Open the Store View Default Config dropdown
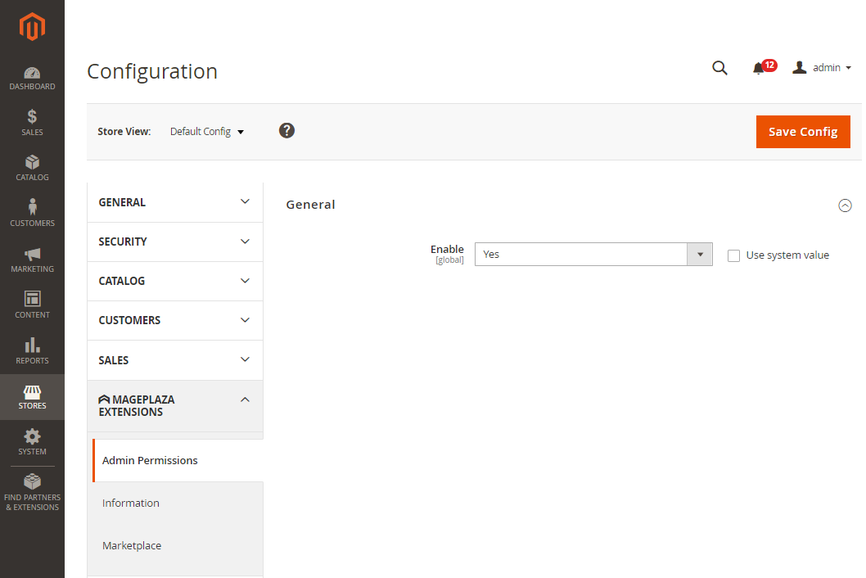 click(x=207, y=132)
